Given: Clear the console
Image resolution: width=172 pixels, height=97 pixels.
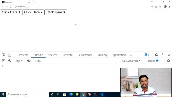Looking at the screenshot, I should tap(10, 61).
